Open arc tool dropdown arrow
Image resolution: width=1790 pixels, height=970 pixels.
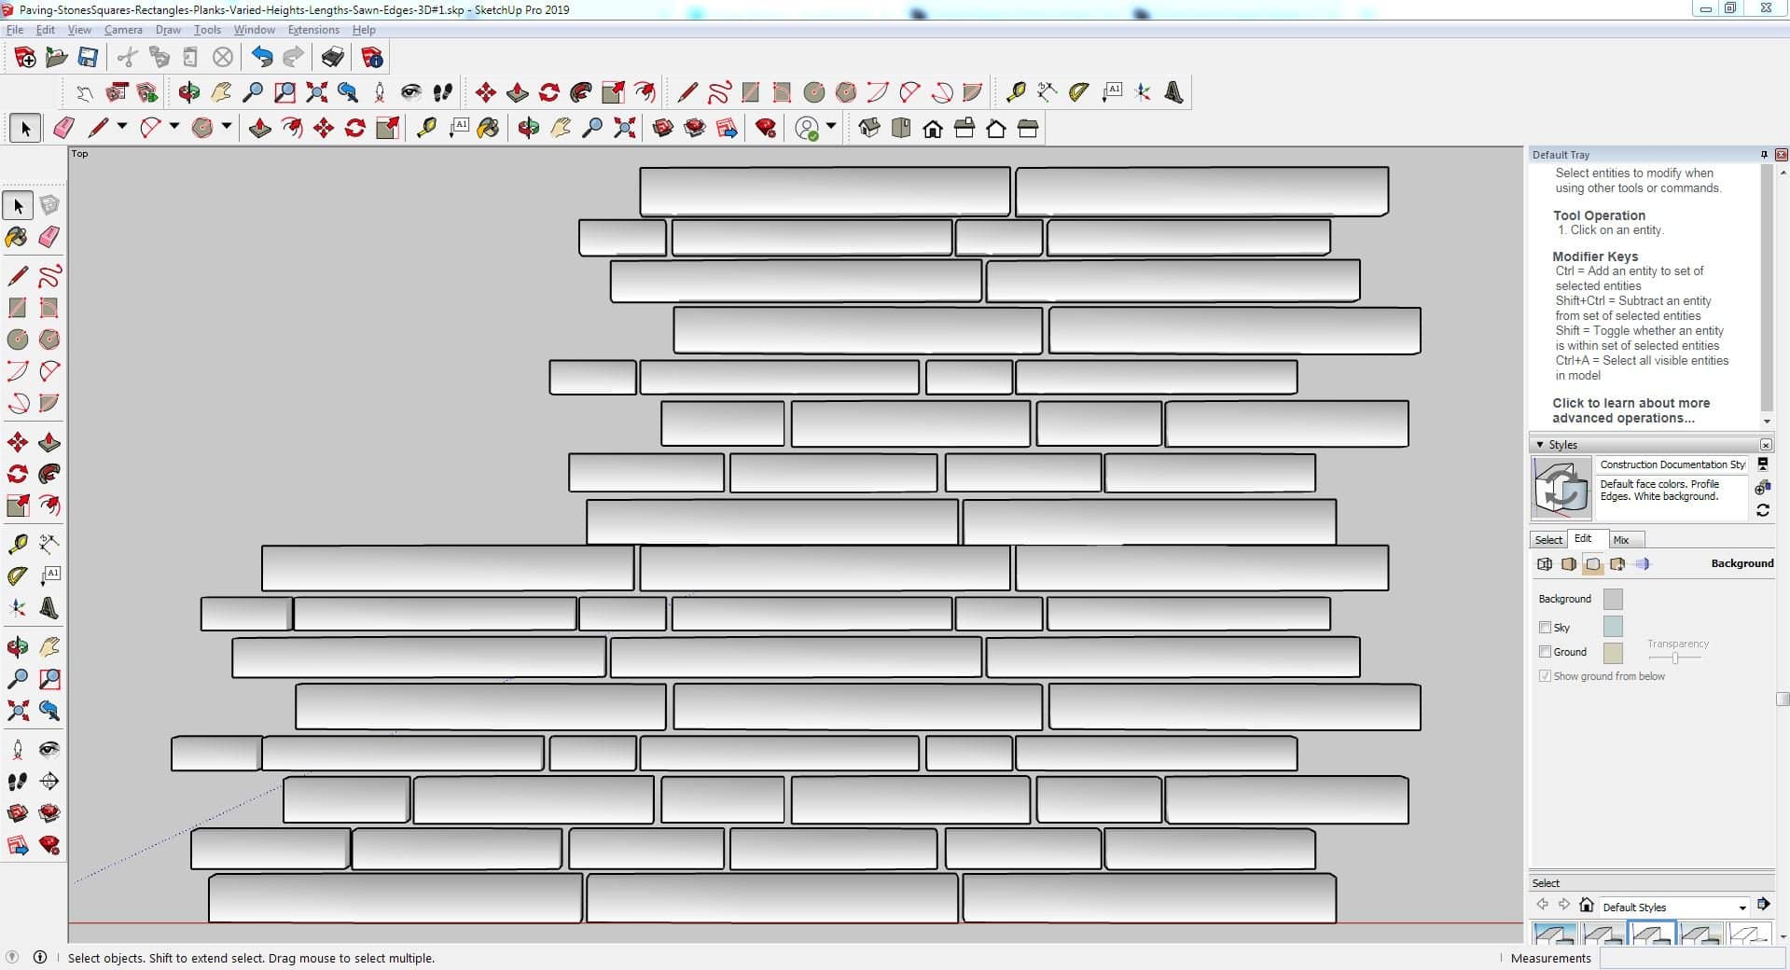(173, 127)
